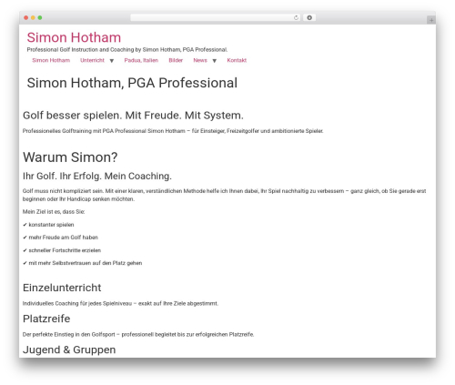Click the '✓ konstanter spielen' line
Screen dimensions: 455x385
[48, 225]
